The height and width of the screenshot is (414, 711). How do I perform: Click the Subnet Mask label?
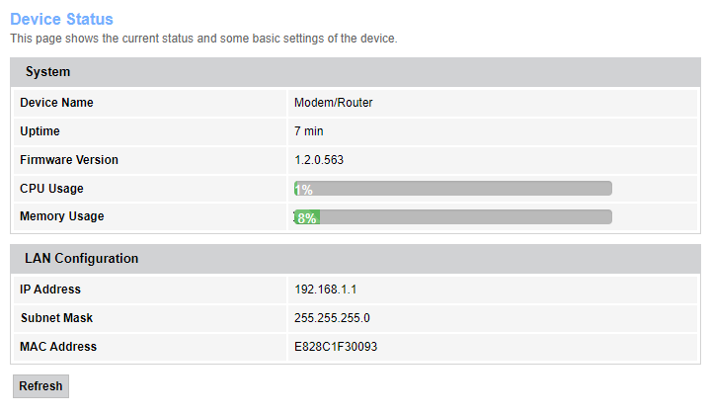click(x=56, y=318)
